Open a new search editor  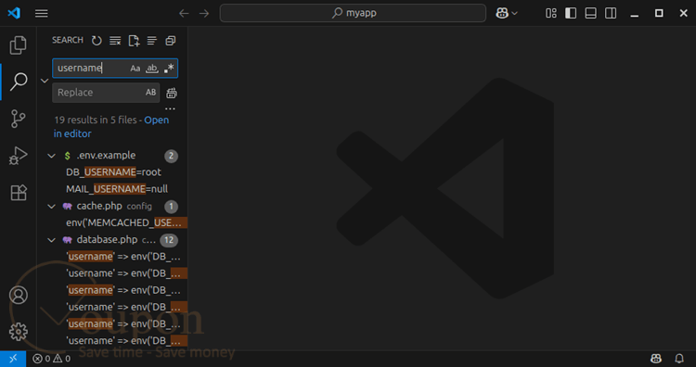pyautogui.click(x=134, y=41)
